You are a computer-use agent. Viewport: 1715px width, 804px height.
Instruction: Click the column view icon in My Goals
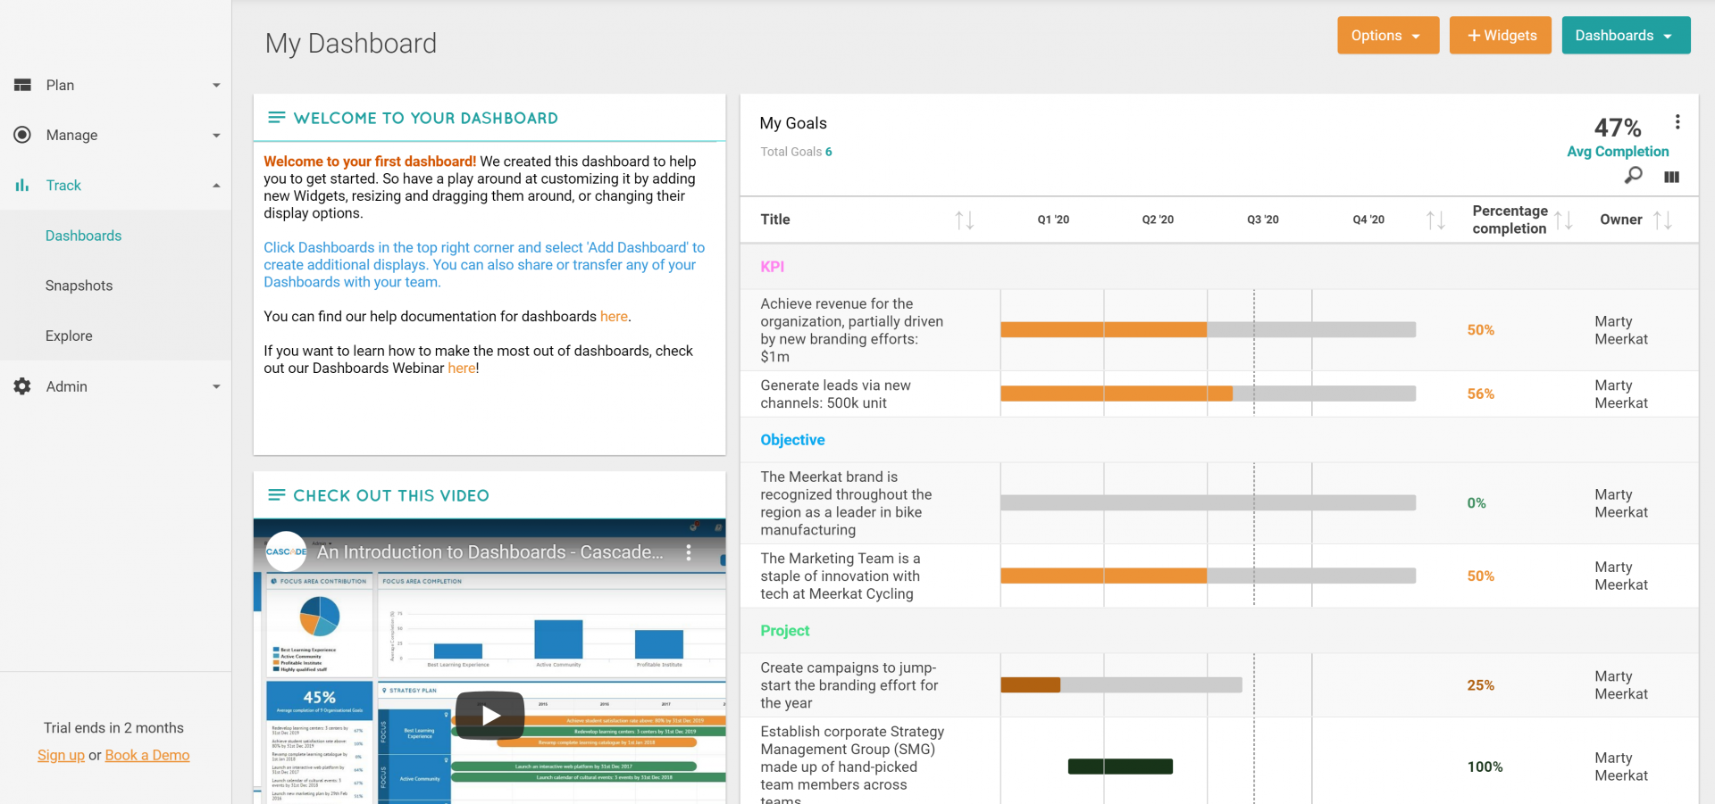coord(1671,177)
